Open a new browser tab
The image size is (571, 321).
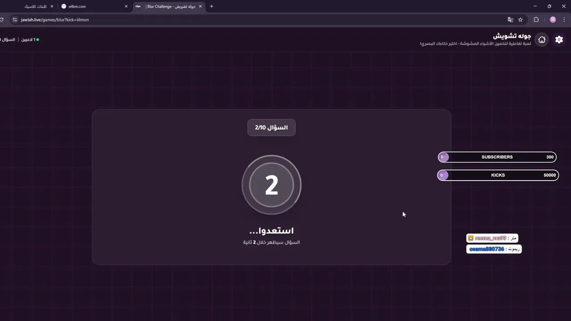pyautogui.click(x=211, y=6)
